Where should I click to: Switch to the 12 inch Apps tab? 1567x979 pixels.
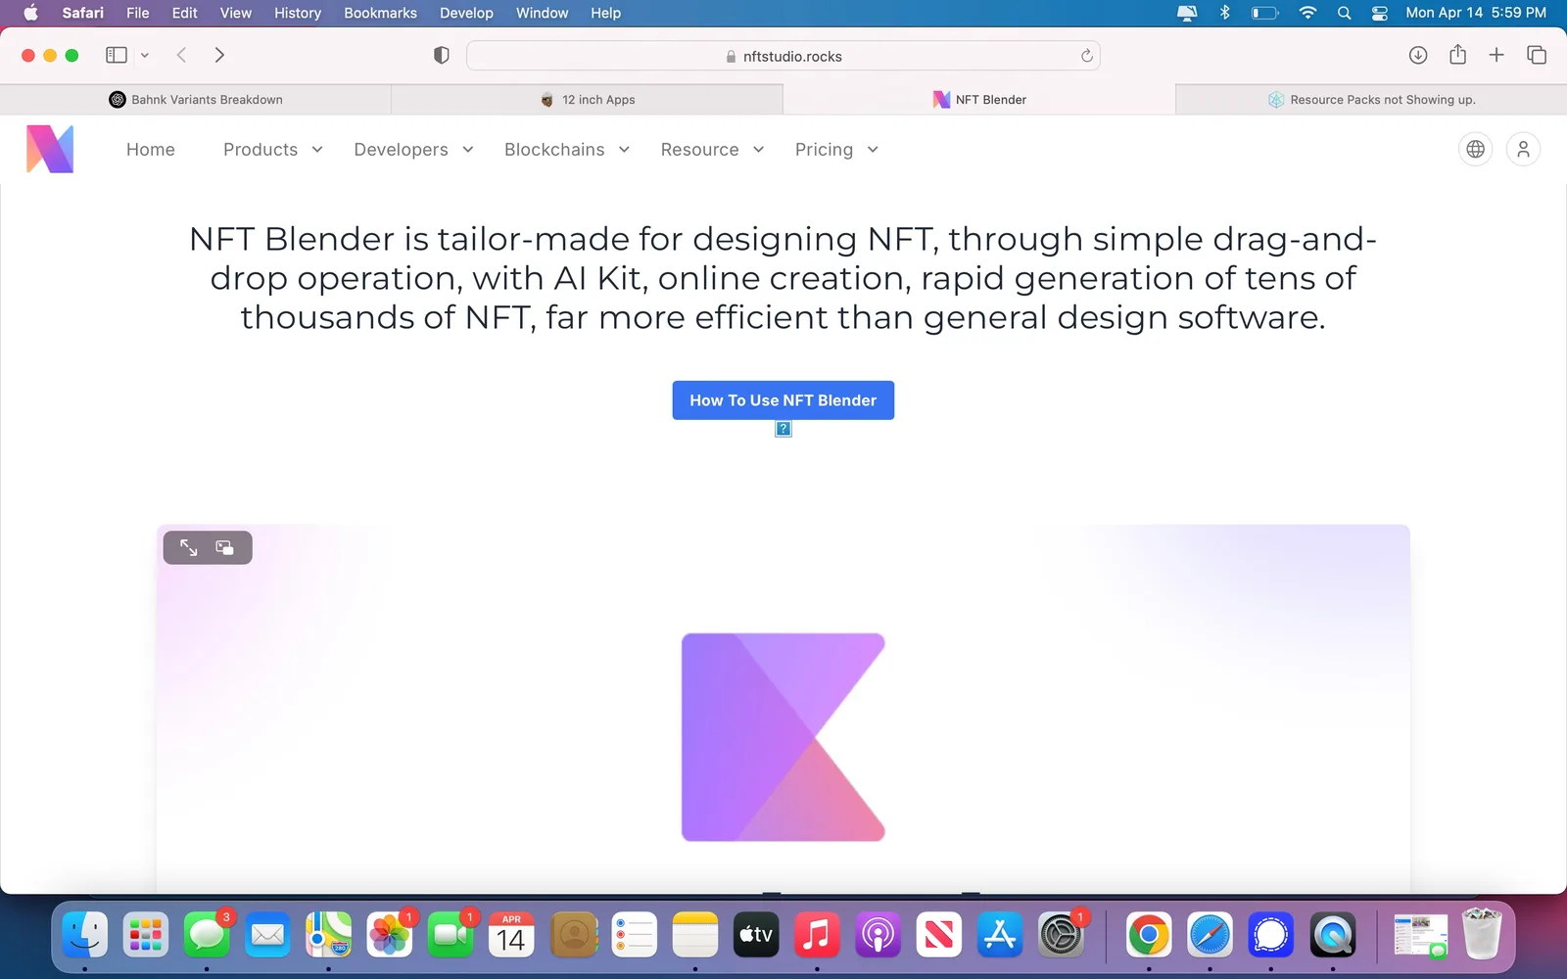(588, 100)
